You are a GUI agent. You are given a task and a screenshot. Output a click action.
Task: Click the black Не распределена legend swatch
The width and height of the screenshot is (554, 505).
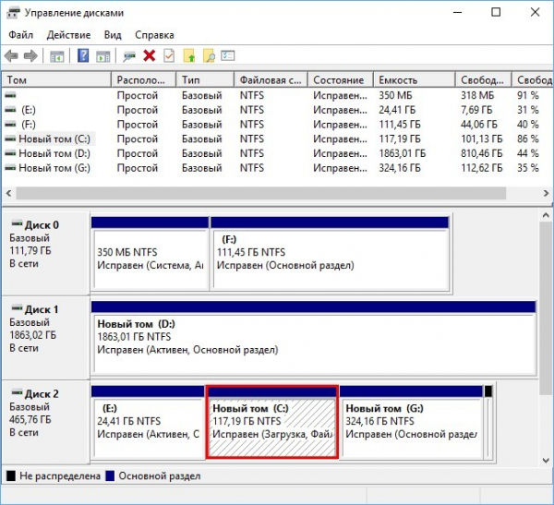(11, 475)
